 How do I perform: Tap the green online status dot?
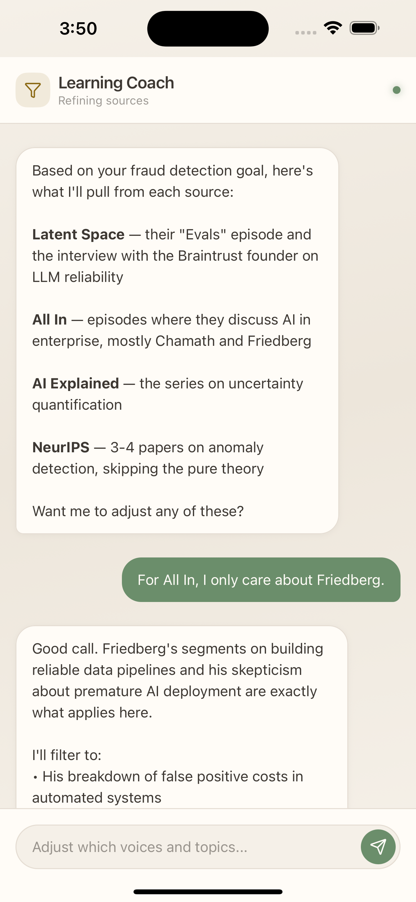[396, 90]
